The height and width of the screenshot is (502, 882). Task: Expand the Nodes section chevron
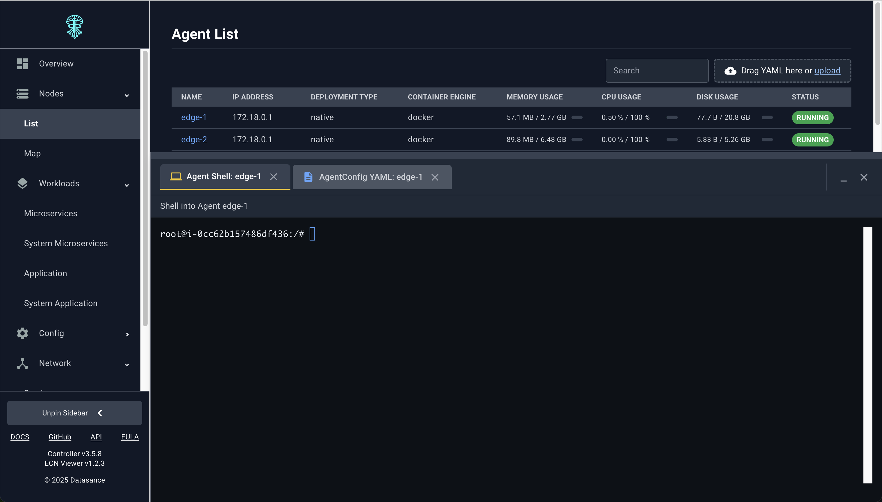coord(127,95)
